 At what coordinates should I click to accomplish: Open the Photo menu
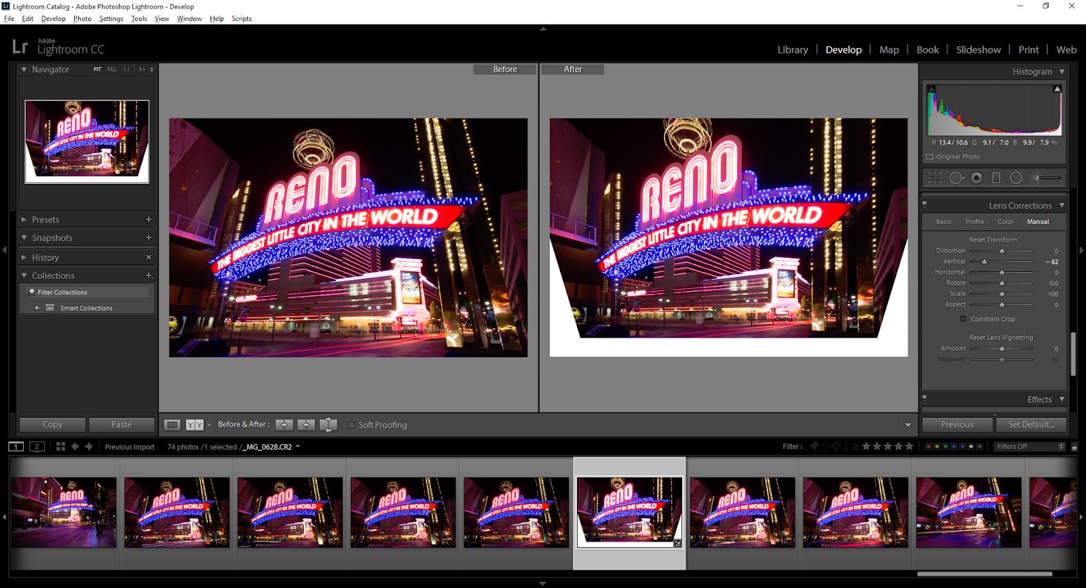pyautogui.click(x=82, y=18)
